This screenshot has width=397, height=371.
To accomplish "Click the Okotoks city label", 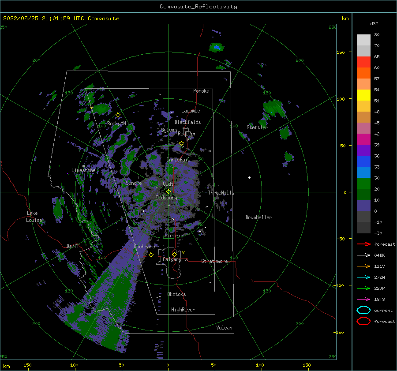I will coord(176,294).
